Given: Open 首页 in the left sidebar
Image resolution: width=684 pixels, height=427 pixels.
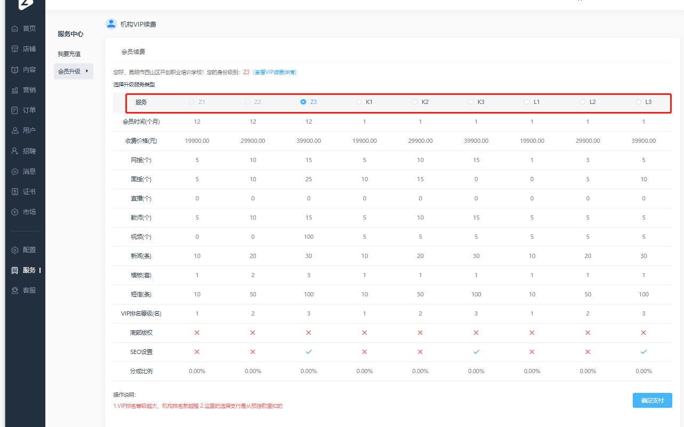Looking at the screenshot, I should point(29,29).
